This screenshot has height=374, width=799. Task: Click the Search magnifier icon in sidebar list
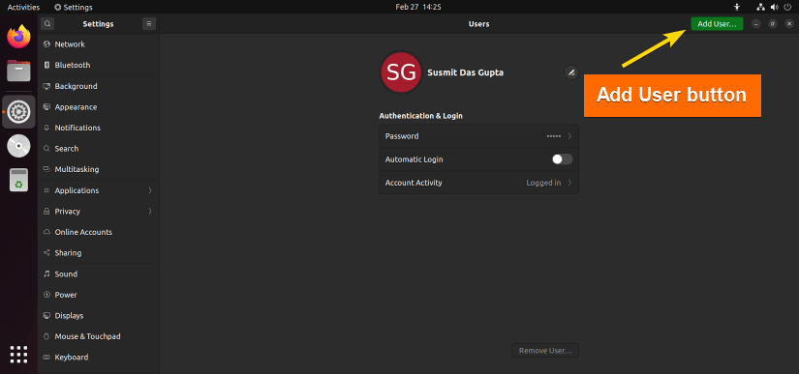(x=46, y=149)
